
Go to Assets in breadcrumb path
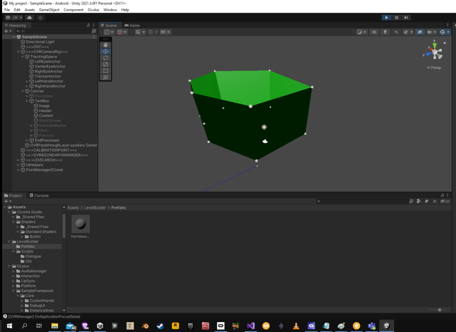click(x=73, y=208)
